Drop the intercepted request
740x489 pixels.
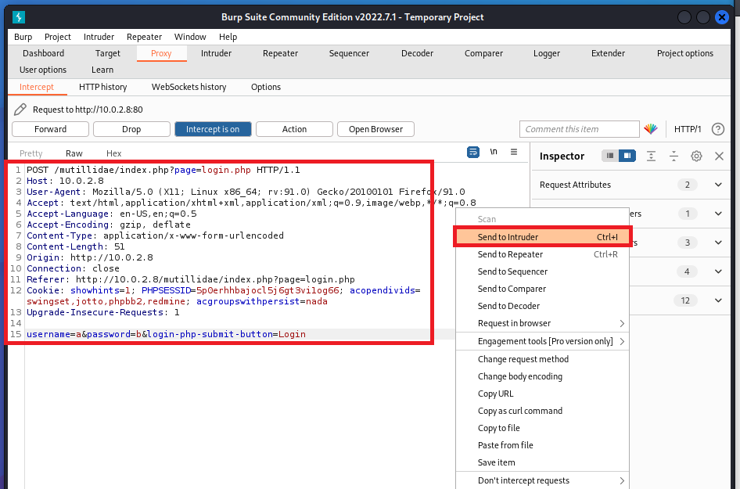tap(131, 129)
